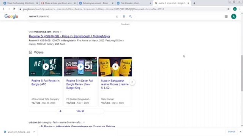
Task: Click the Videos section icon
Action: (30, 52)
